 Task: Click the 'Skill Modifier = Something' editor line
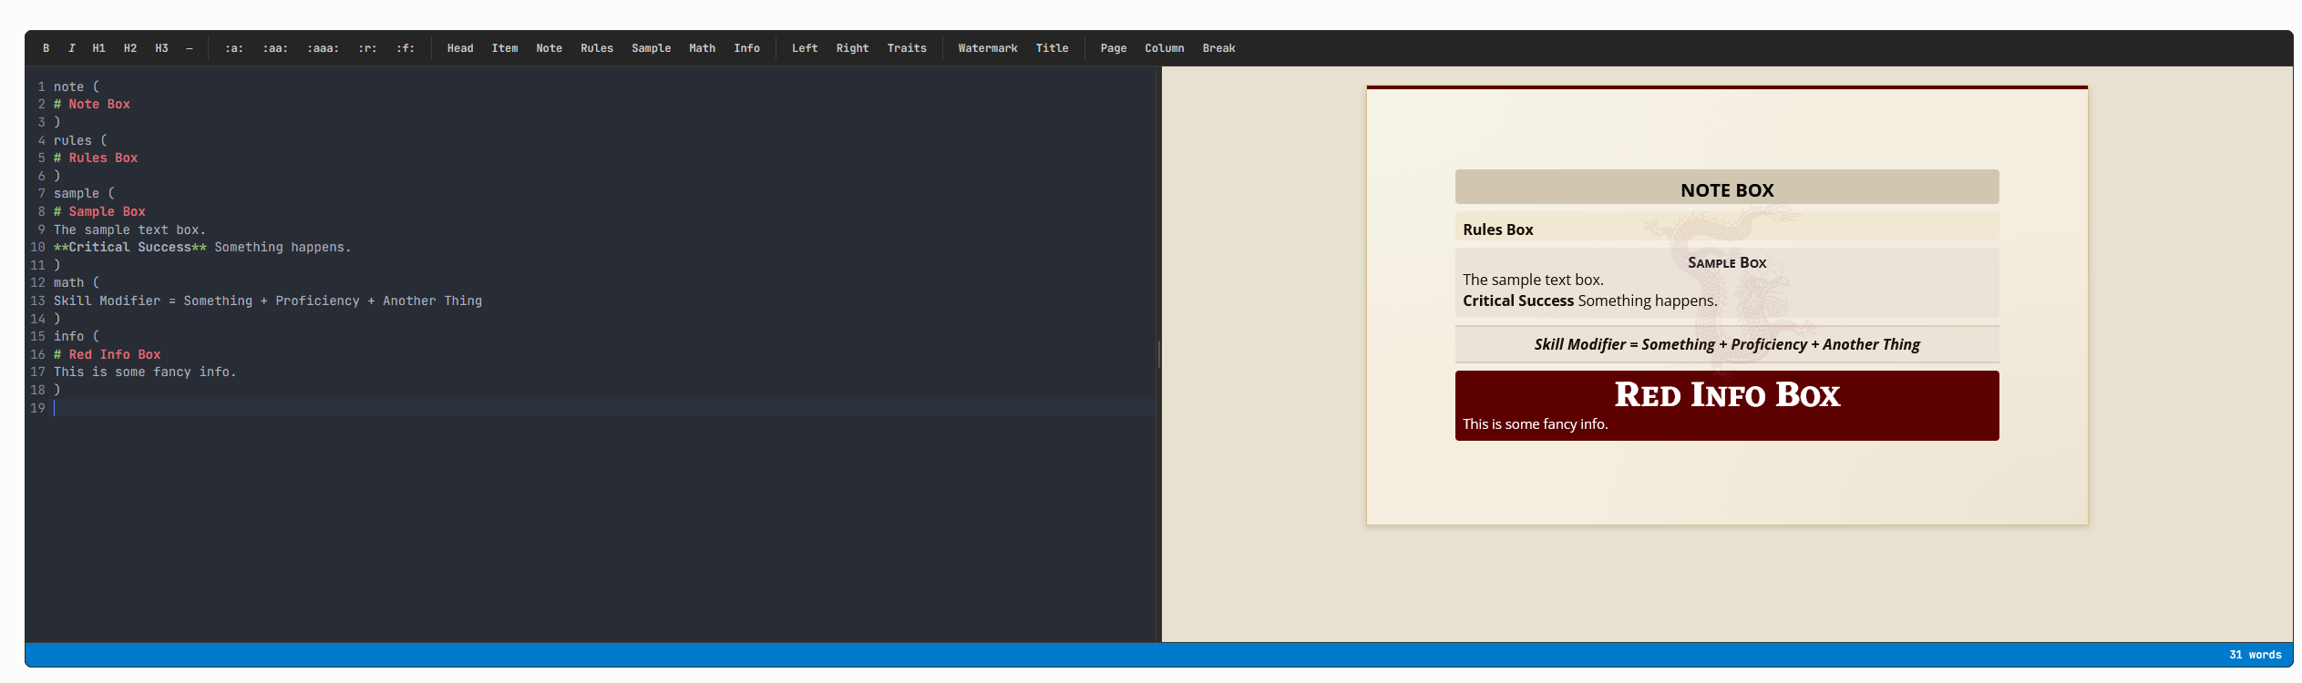tap(268, 301)
